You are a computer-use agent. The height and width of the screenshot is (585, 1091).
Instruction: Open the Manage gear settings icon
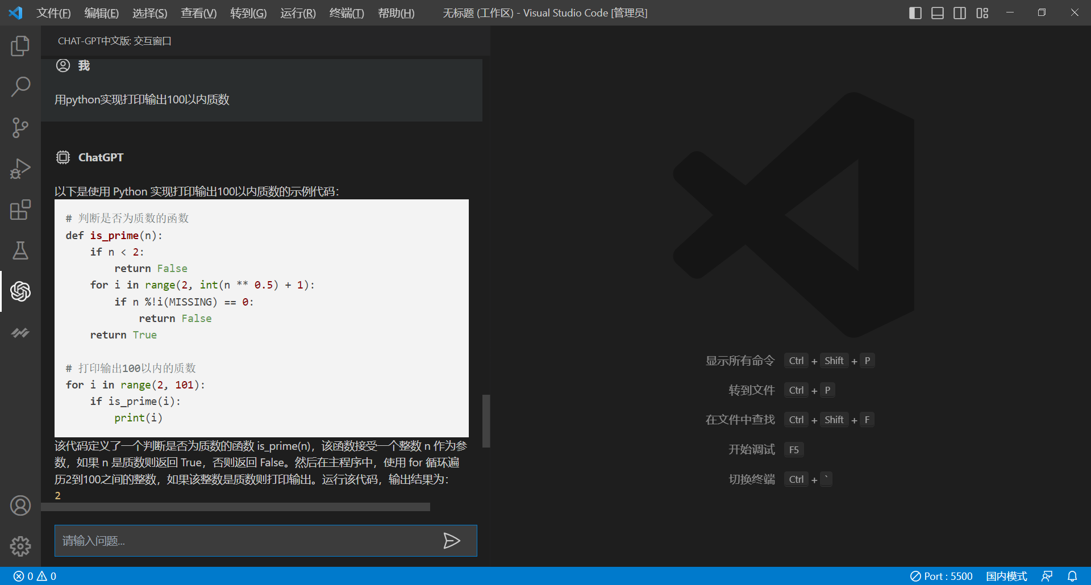[x=20, y=546]
